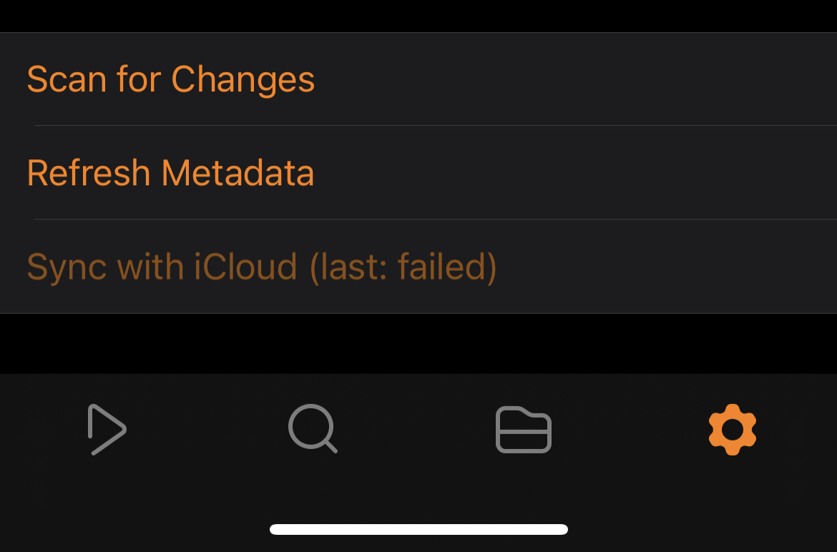
Task: Click the highlighted cog icon in bottom bar
Action: [732, 430]
